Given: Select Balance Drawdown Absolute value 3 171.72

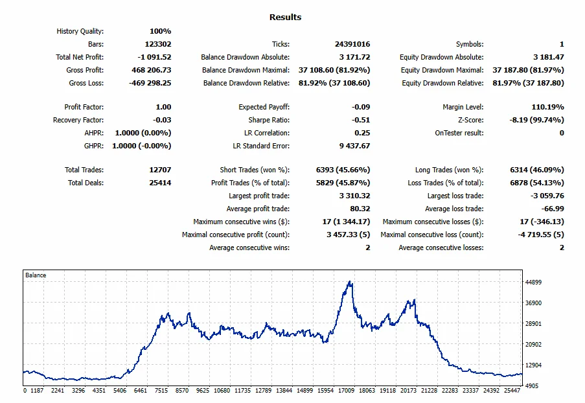Looking at the screenshot, I should click(355, 57).
